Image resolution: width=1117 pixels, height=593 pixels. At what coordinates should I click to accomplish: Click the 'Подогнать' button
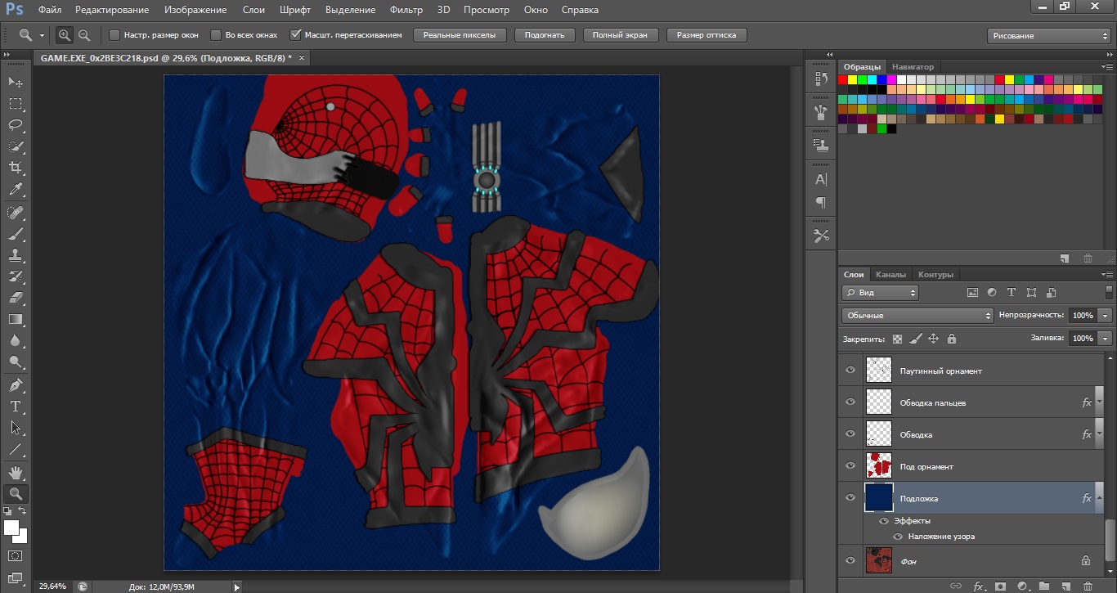tap(545, 35)
